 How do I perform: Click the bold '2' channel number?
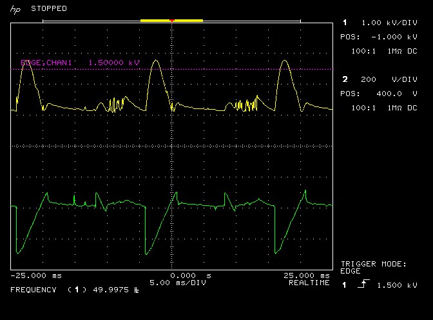point(345,79)
